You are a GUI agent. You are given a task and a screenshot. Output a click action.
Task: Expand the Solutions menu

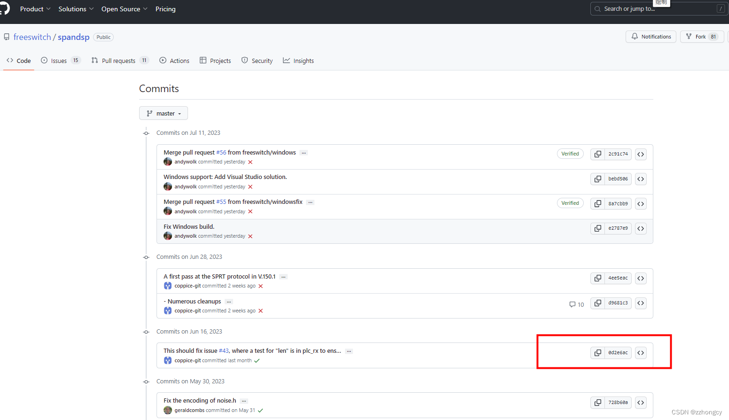point(76,9)
